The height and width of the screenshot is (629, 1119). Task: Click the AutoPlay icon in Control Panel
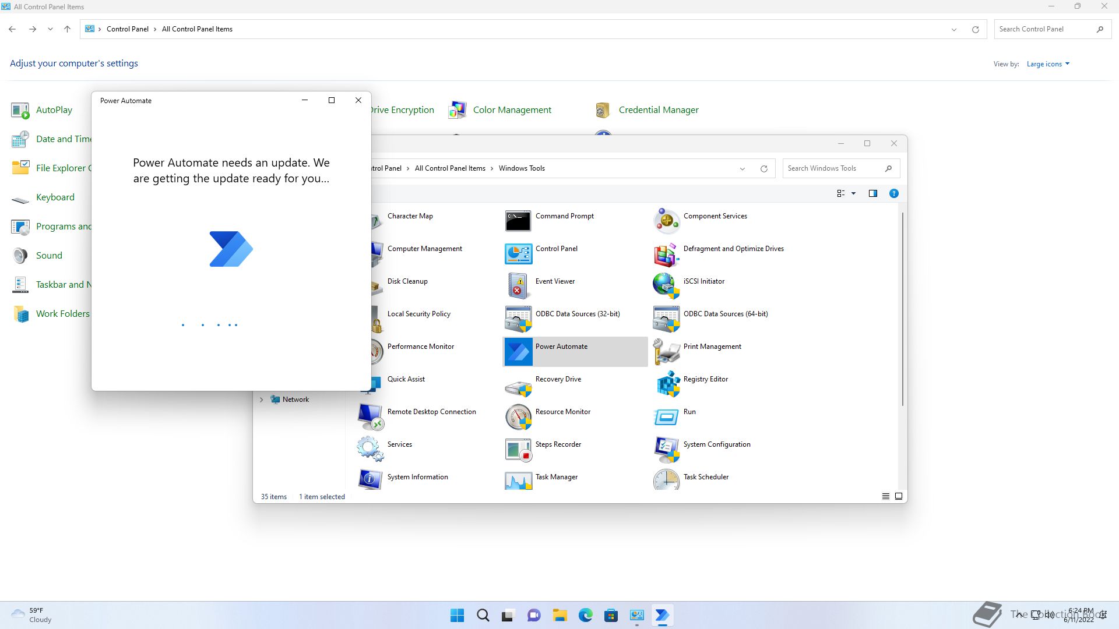(20, 110)
